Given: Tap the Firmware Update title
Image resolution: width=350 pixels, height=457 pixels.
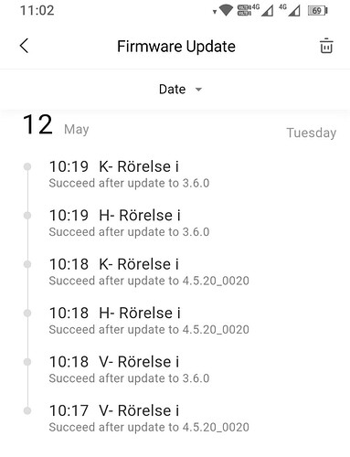Looking at the screenshot, I should click(176, 47).
